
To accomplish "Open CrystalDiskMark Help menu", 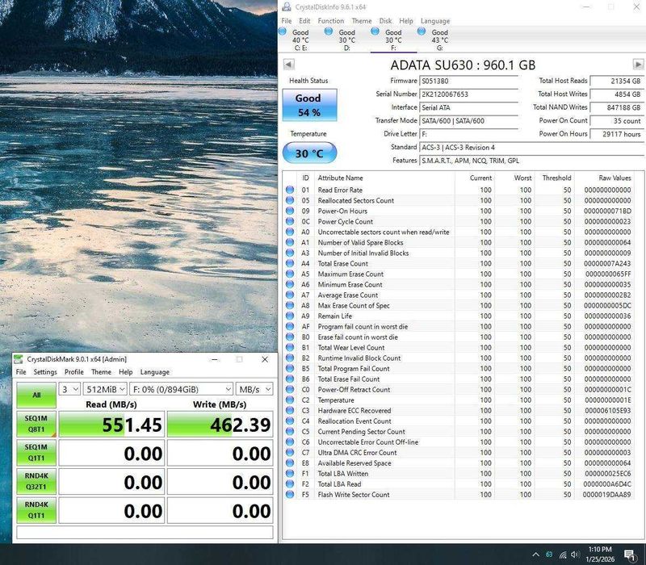I will pyautogui.click(x=126, y=372).
